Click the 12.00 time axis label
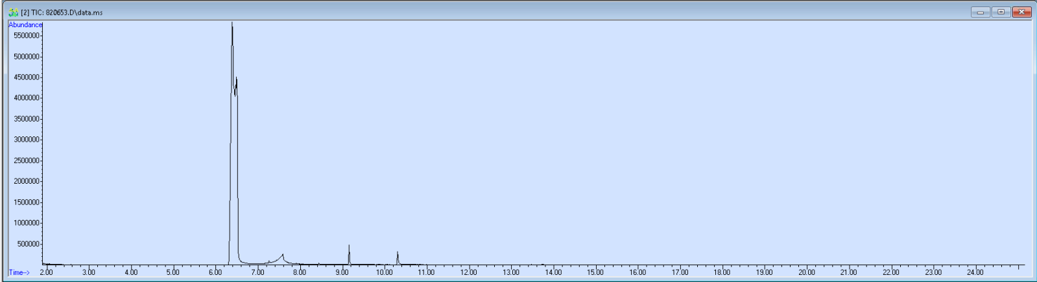The image size is (1037, 282). point(469,272)
